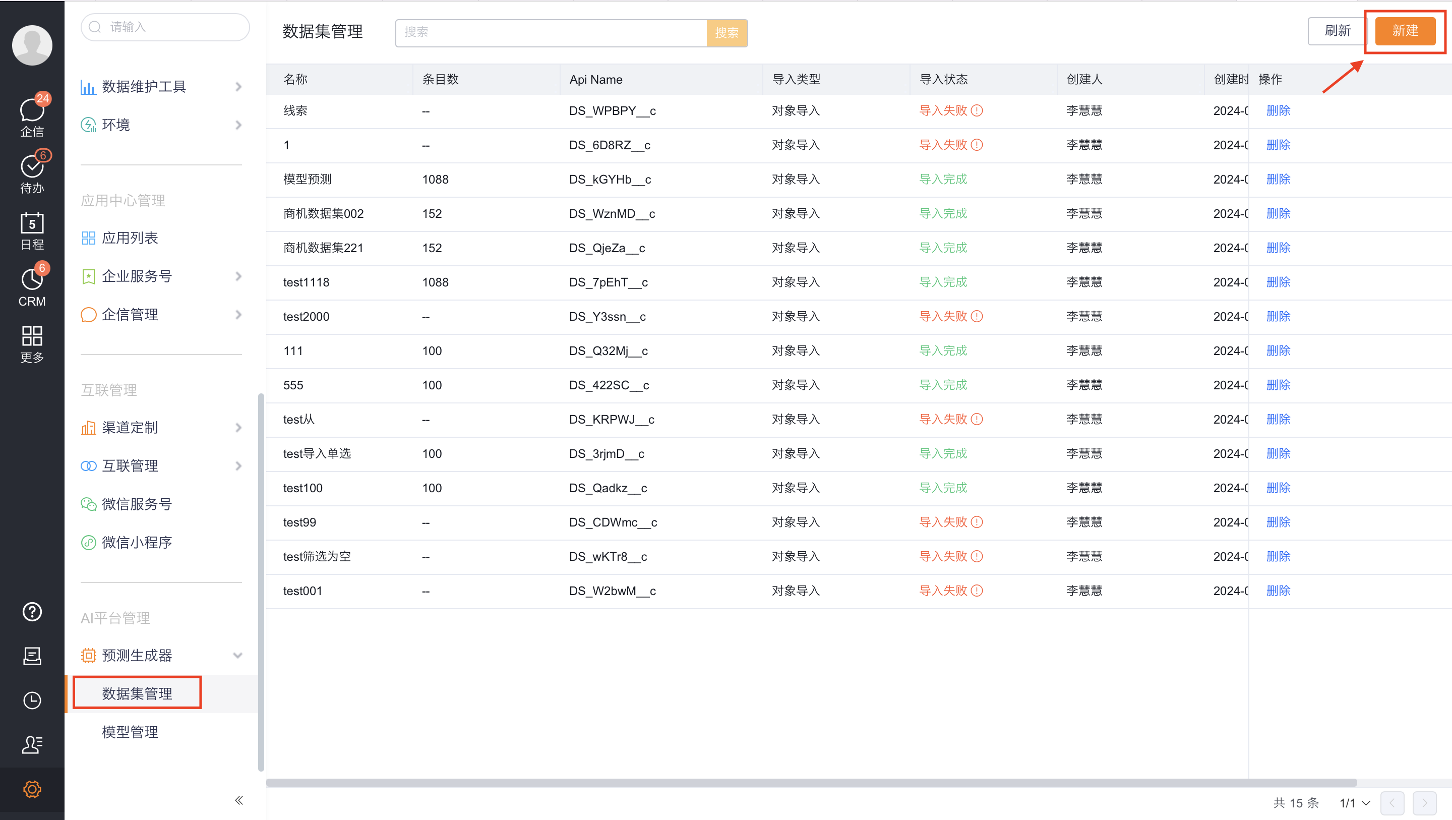Click the clock history icon
1452x820 pixels.
(x=32, y=700)
